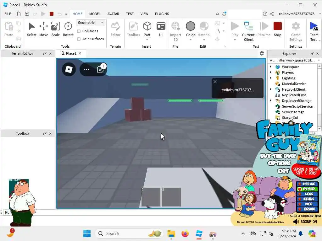Activate the Rotate tool
This screenshot has width=322, height=241.
tap(68, 26)
